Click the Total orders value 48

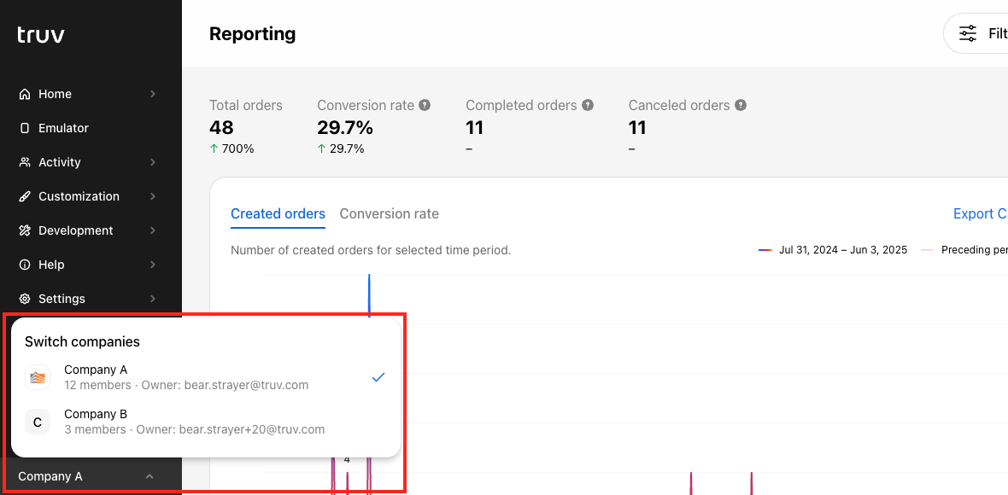click(x=222, y=128)
